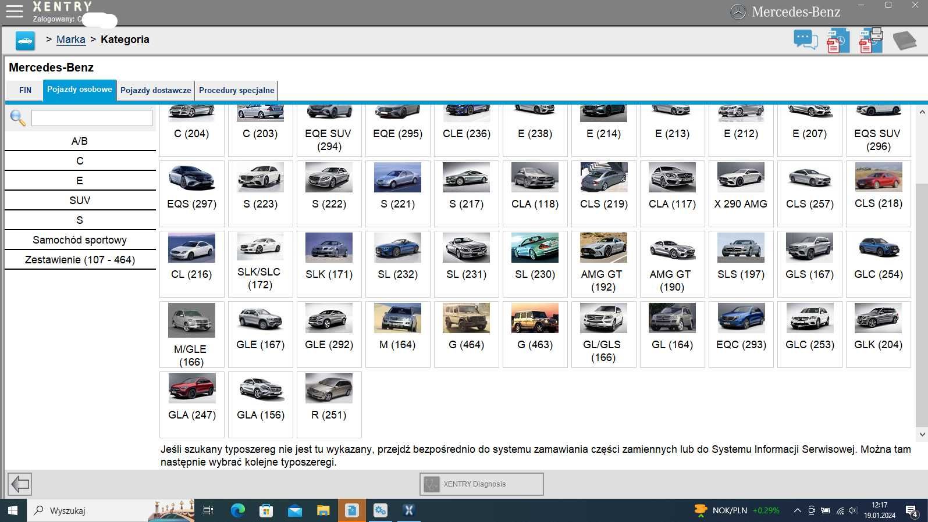Select SLK (171) model
The height and width of the screenshot is (522, 928).
[329, 264]
